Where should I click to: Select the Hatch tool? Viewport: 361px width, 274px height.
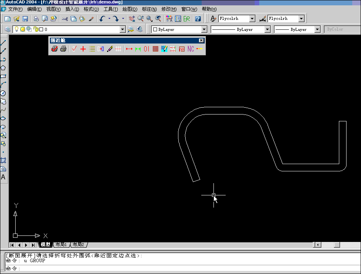3,160
